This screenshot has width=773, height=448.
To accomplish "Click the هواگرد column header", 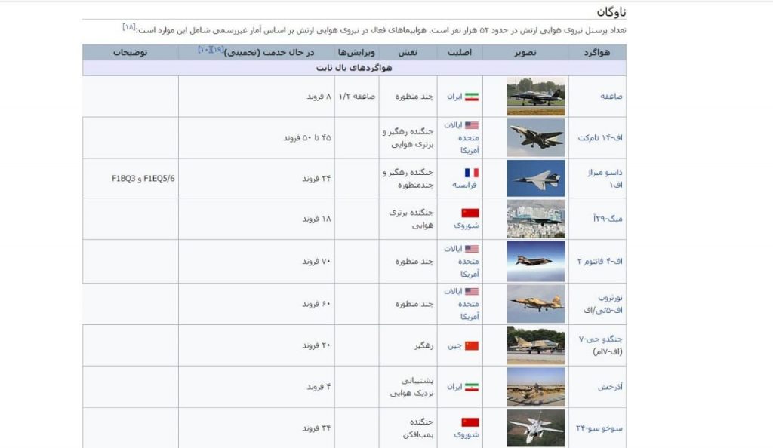I will (x=597, y=52).
